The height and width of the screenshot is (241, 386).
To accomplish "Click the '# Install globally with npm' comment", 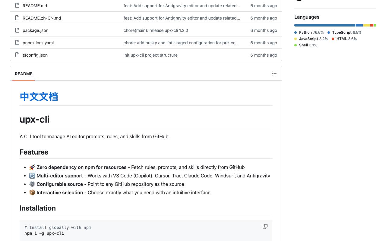I will 58,227.
